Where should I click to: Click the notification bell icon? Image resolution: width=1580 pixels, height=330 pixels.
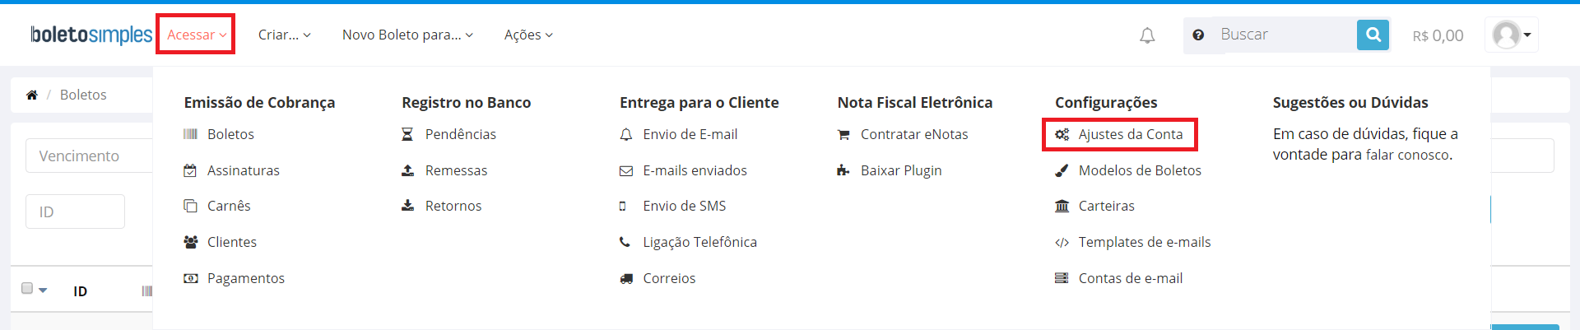pos(1147,35)
